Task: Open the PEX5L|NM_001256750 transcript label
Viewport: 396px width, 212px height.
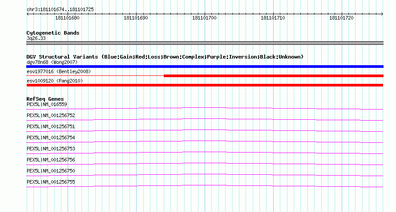Action: point(51,171)
